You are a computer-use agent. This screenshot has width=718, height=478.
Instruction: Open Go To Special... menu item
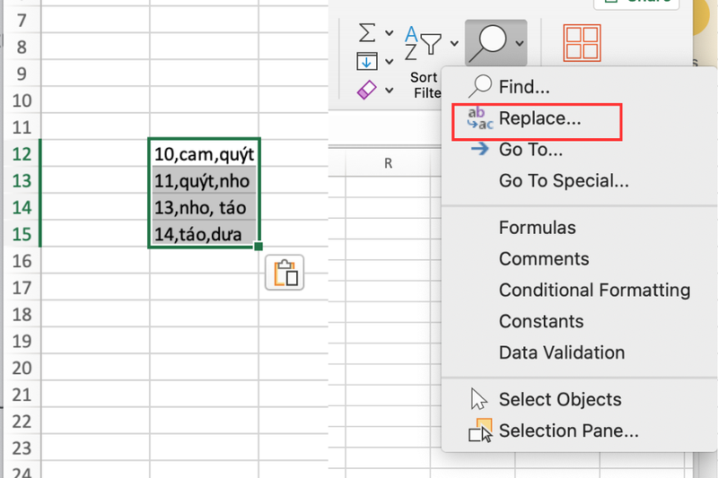click(x=579, y=180)
